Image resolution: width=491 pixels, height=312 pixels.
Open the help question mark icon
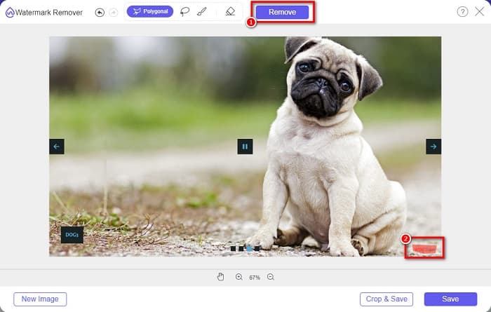[x=462, y=12]
